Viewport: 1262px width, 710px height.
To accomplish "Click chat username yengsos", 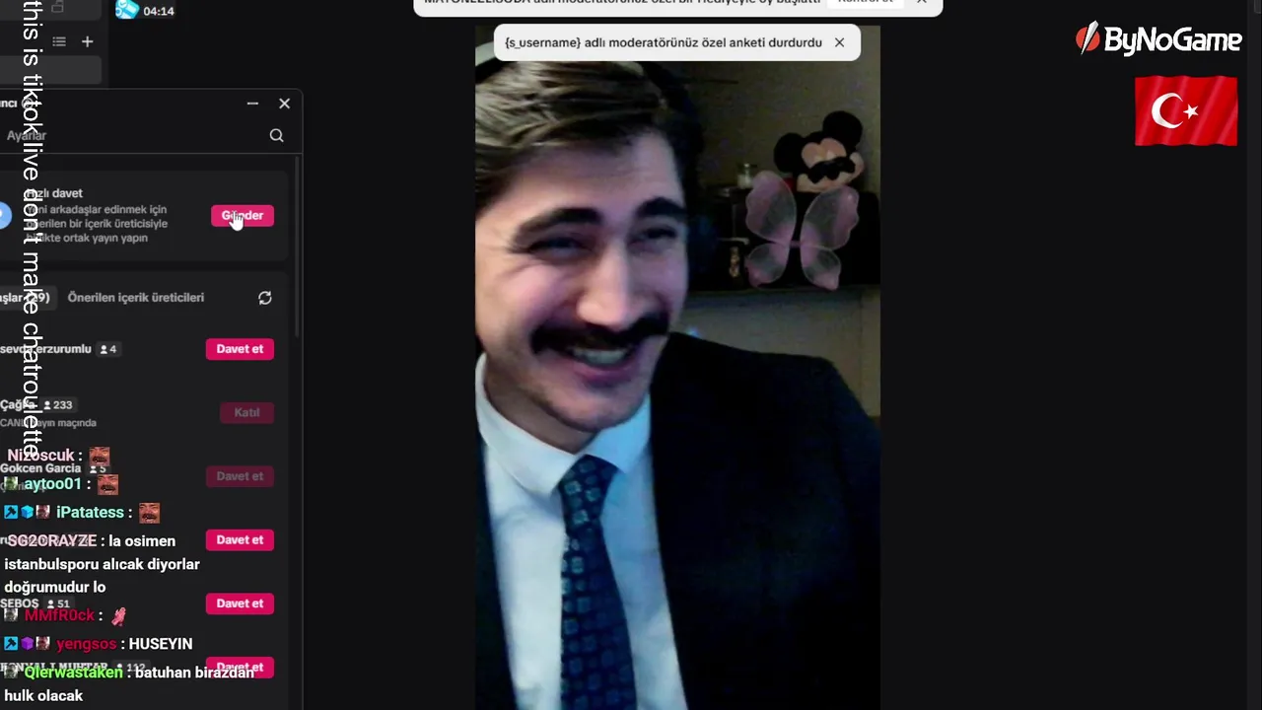I will tap(87, 644).
